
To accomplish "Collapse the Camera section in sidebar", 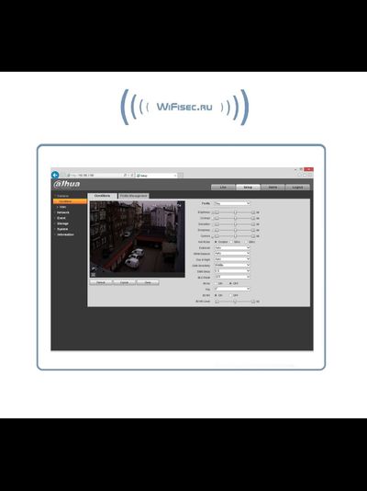I will (62, 196).
